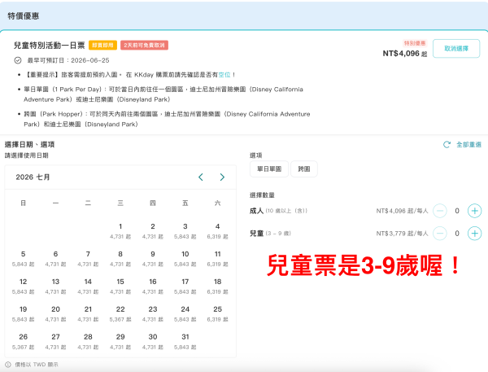This screenshot has height=372, width=488.
Task: Choose July 31 date cell
Action: (185, 341)
